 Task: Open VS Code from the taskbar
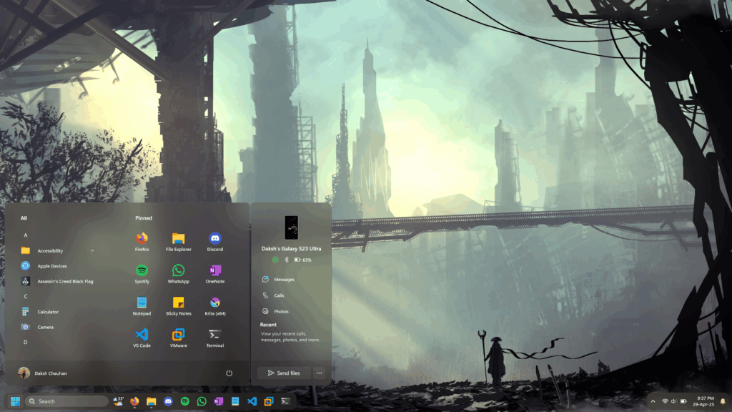point(252,401)
